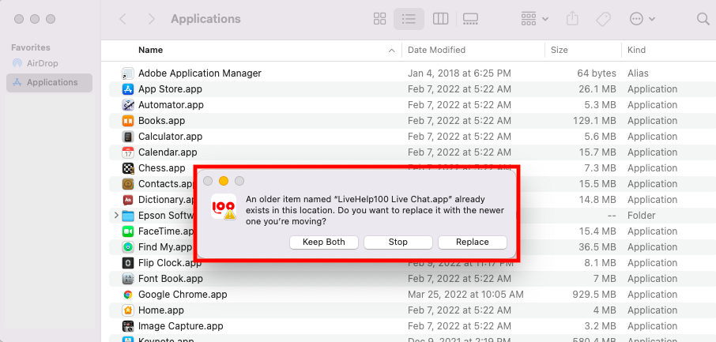Click Stop in the replace dialog
716x342 pixels.
coord(398,242)
